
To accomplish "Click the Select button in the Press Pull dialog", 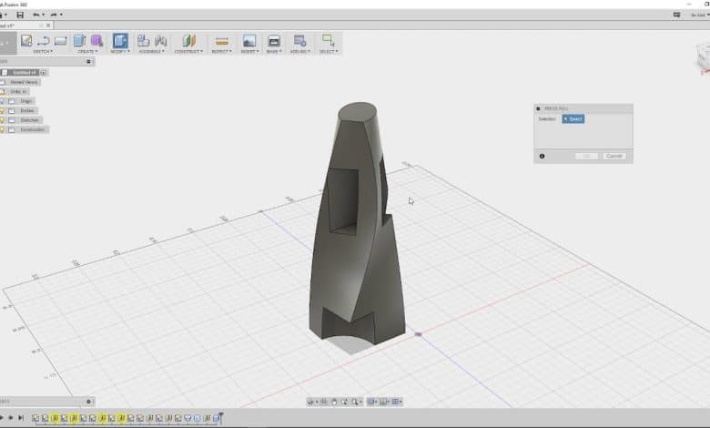I will click(573, 119).
